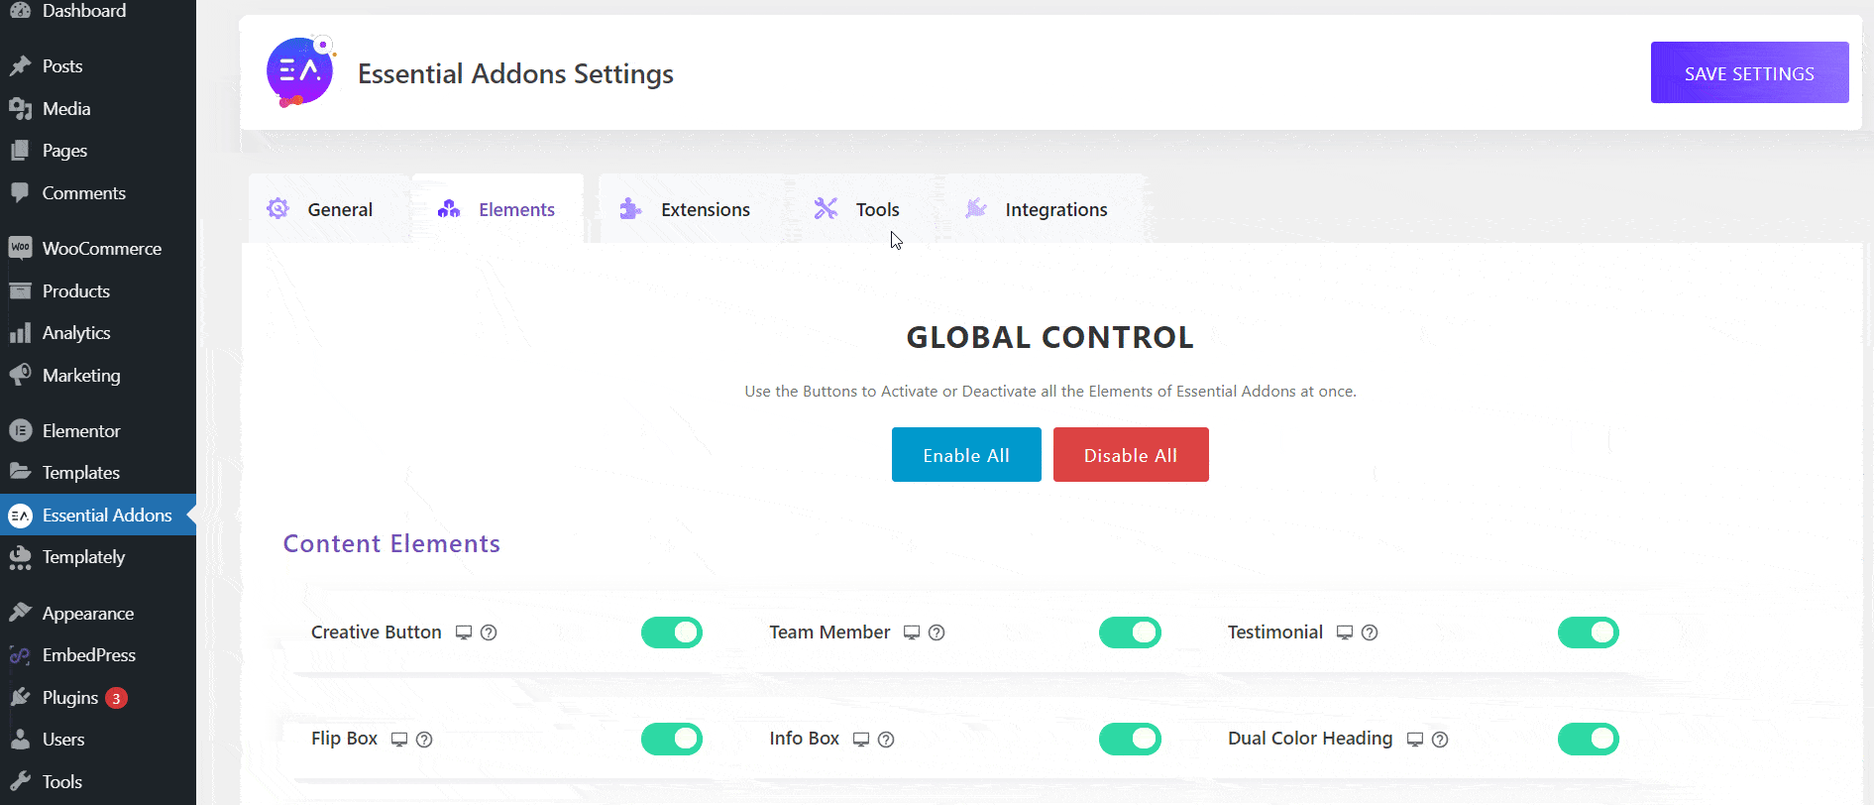Open the Tools settings tab
This screenshot has width=1874, height=805.
pos(858,209)
